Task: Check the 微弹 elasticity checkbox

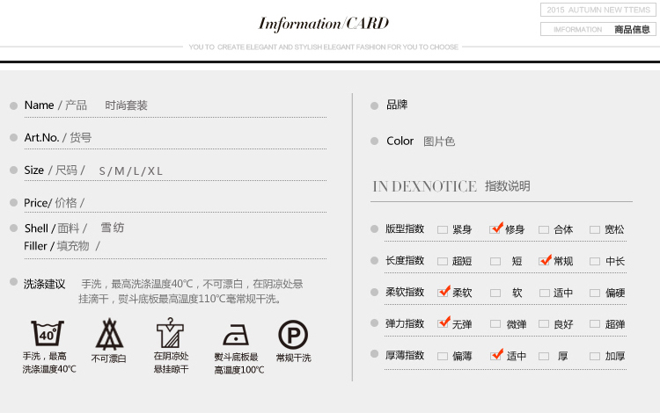Action: pos(495,324)
